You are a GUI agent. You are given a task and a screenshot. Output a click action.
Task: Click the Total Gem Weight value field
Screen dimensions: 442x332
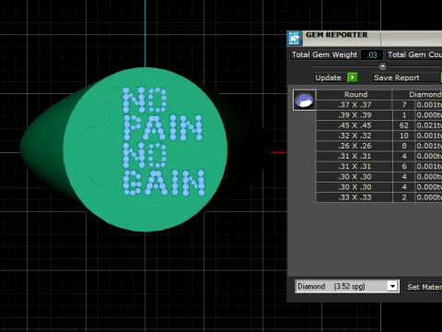point(372,54)
